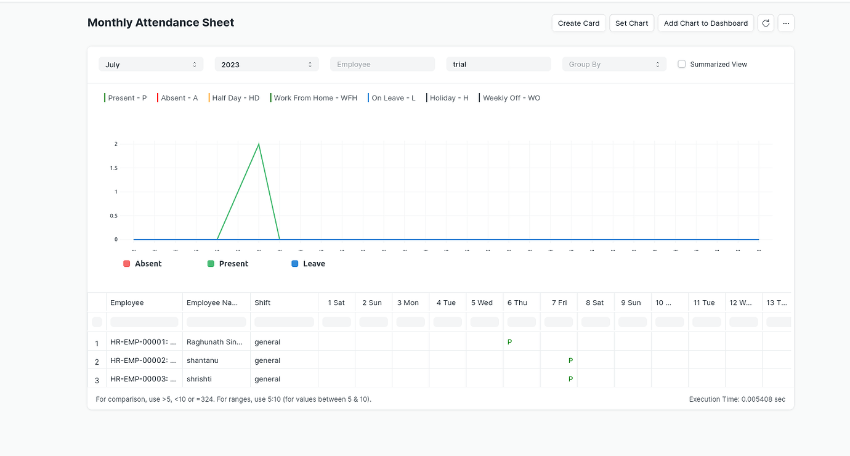The height and width of the screenshot is (456, 850).
Task: Enable the Summarized View checkbox
Action: (x=681, y=63)
